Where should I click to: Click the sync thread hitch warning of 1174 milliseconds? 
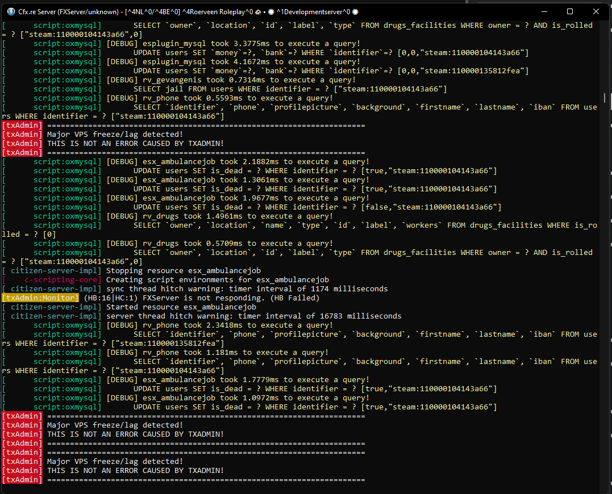247,289
